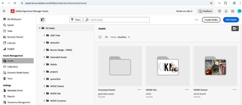Viewport: 242px width, 105px height.
Task: Expand the projects folder
Action: (44, 72)
